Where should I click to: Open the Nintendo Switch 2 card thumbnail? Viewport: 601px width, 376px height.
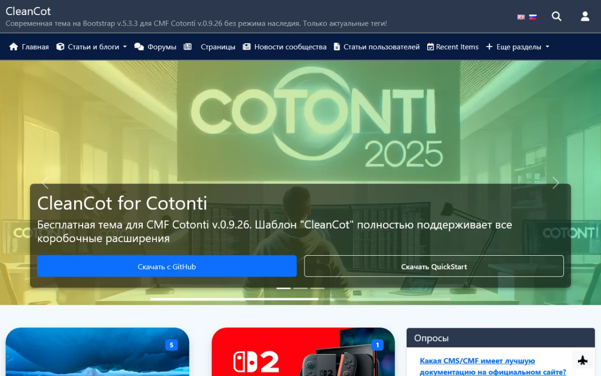[x=303, y=352]
